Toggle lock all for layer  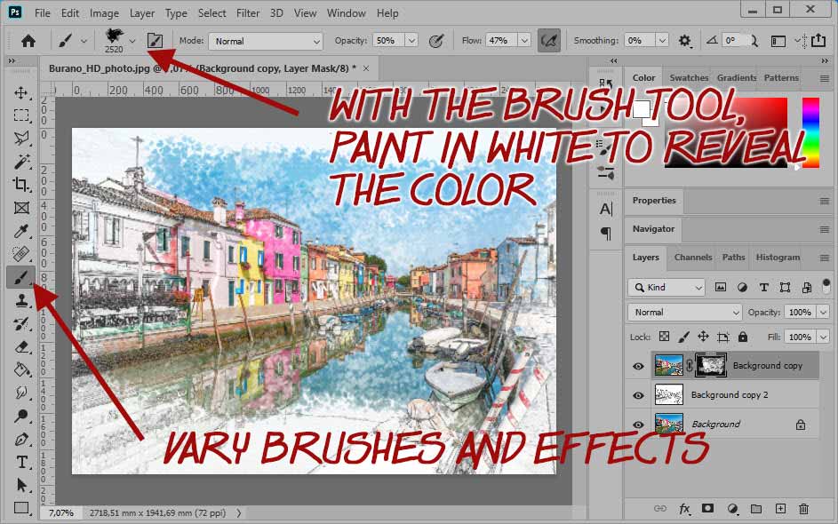pos(743,337)
